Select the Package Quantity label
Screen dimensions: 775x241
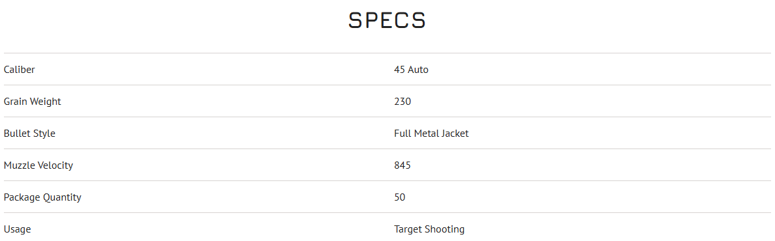[42, 197]
